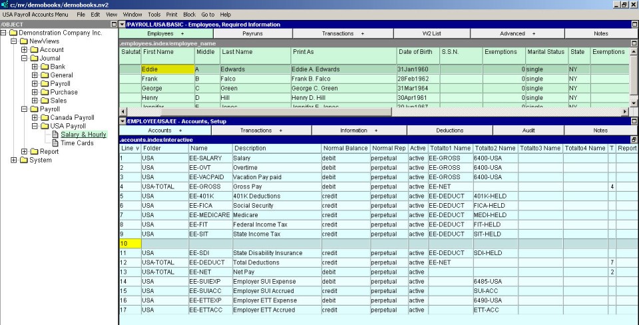Expand the Canada Payroll tree node
Screen dimensions: 639x325
point(35,118)
